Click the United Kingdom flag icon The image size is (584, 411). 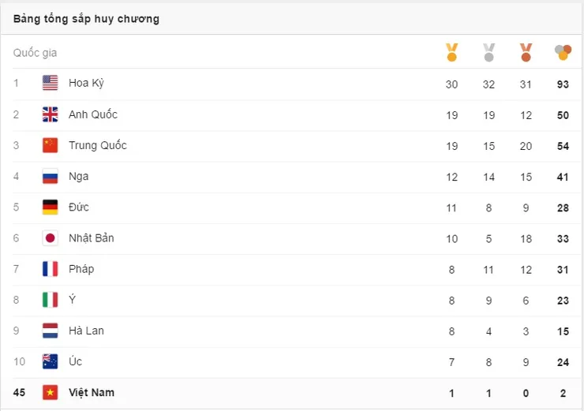tap(51, 114)
